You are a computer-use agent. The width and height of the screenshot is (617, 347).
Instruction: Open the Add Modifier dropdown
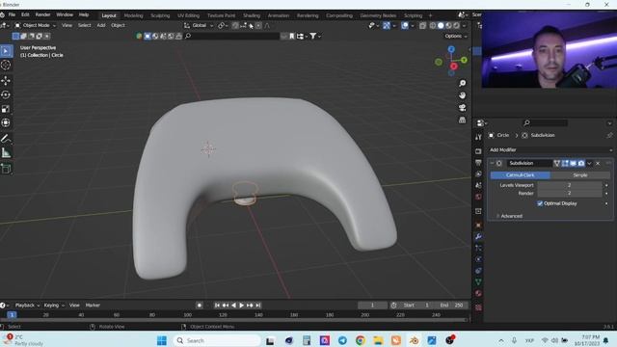point(550,150)
